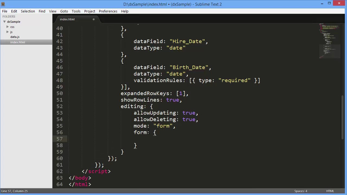Image resolution: width=347 pixels, height=195 pixels.
Task: Open the Preferences menu
Action: pyautogui.click(x=108, y=11)
